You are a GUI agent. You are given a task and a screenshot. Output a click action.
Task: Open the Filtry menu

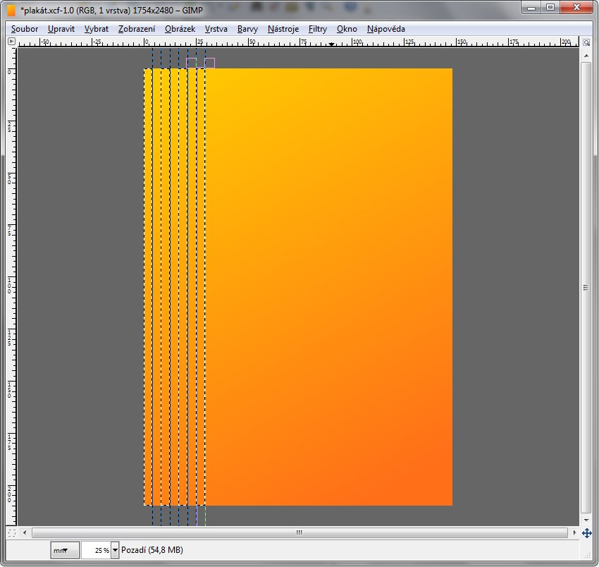tap(317, 29)
